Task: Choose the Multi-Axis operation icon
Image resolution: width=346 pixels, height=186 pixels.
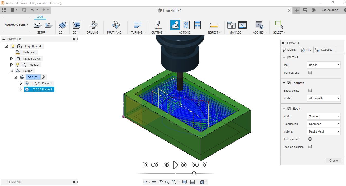Action: 116,25
